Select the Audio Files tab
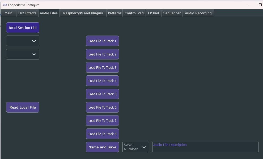 (49, 13)
